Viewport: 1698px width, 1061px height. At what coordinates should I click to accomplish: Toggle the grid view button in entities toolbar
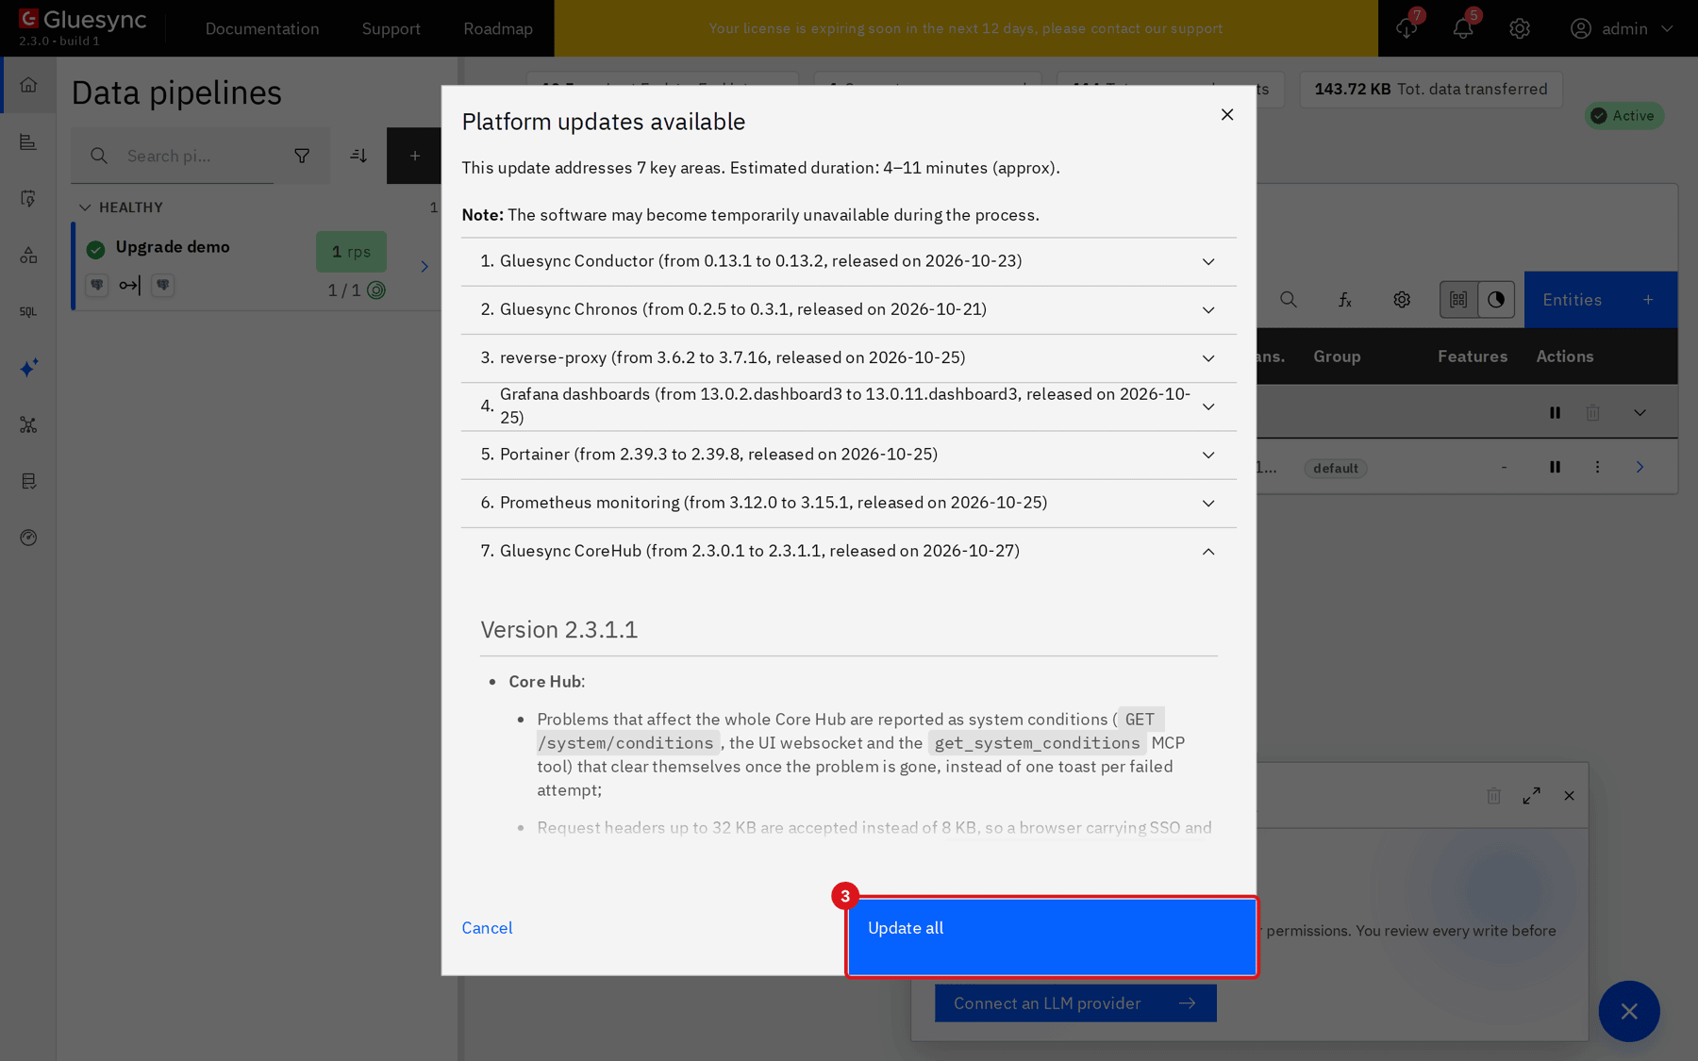tap(1458, 300)
